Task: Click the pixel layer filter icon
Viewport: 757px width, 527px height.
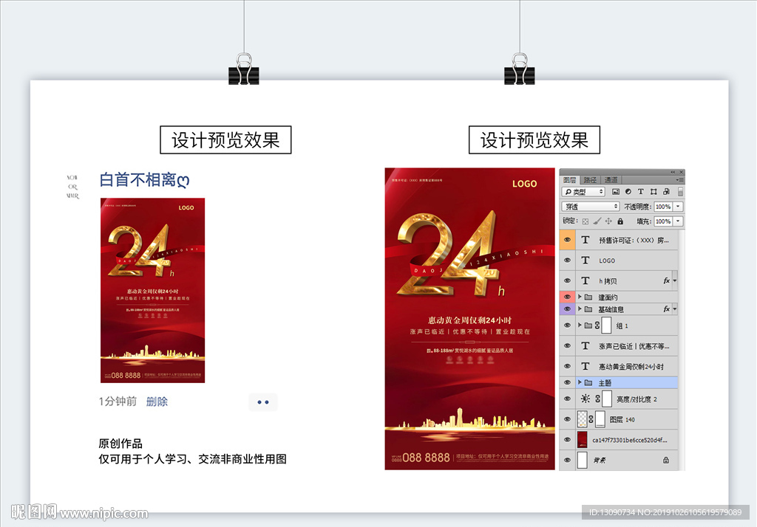Action: click(x=617, y=192)
